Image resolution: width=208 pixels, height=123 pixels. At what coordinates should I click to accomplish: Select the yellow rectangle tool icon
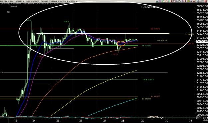pyautogui.click(x=189, y=1)
